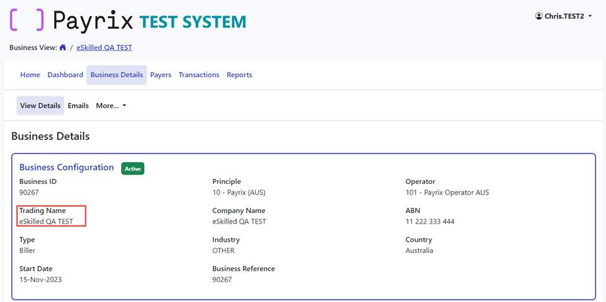Click the home icon in Business View breadcrumb
This screenshot has height=302, width=606.
point(63,47)
